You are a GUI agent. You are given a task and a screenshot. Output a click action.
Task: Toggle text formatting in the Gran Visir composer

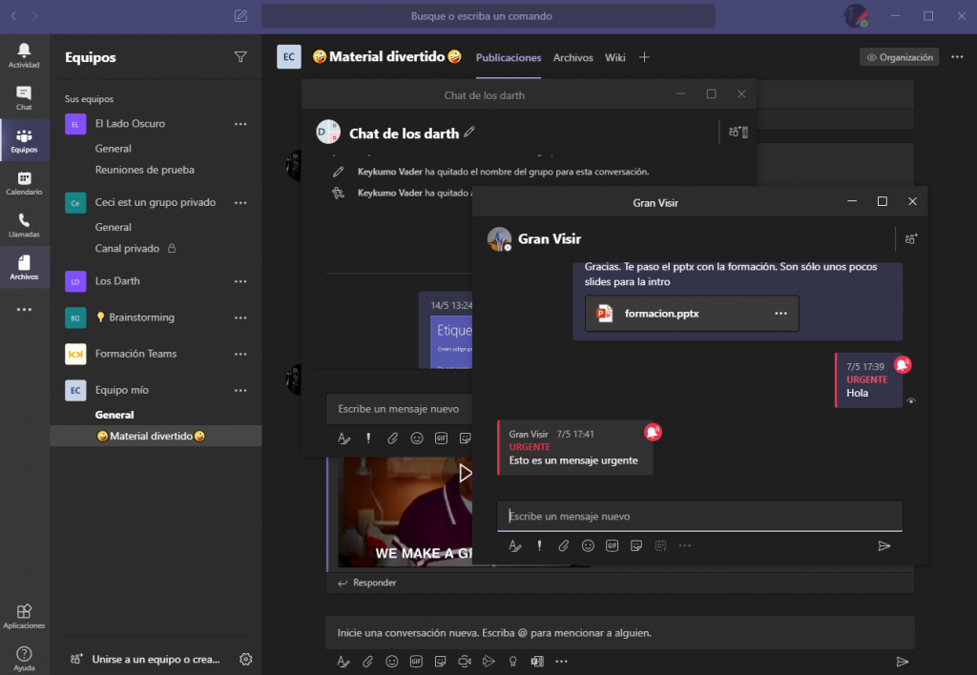(515, 545)
